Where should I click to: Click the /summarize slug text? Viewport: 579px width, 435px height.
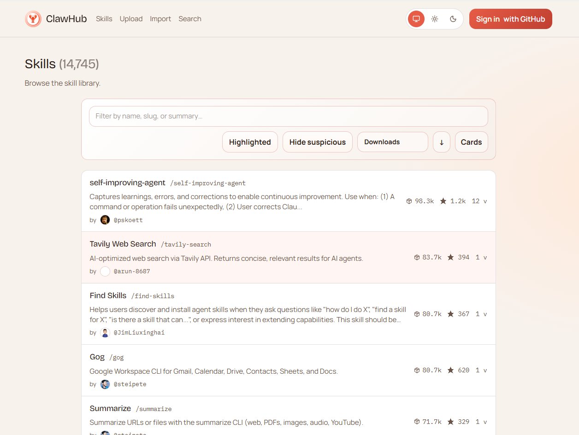tap(154, 409)
